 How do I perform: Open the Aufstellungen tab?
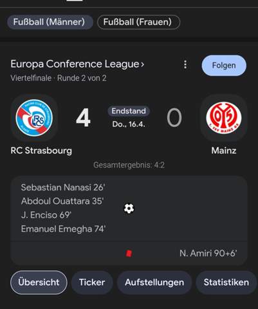coord(154,283)
